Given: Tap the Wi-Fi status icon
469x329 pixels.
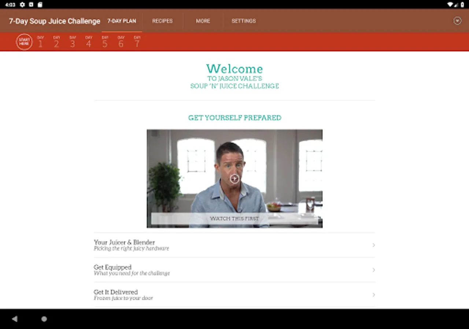Looking at the screenshot, I should click(x=450, y=5).
